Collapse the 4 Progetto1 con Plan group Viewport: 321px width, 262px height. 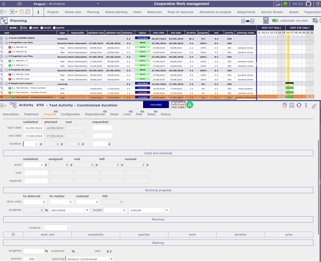[6, 43]
